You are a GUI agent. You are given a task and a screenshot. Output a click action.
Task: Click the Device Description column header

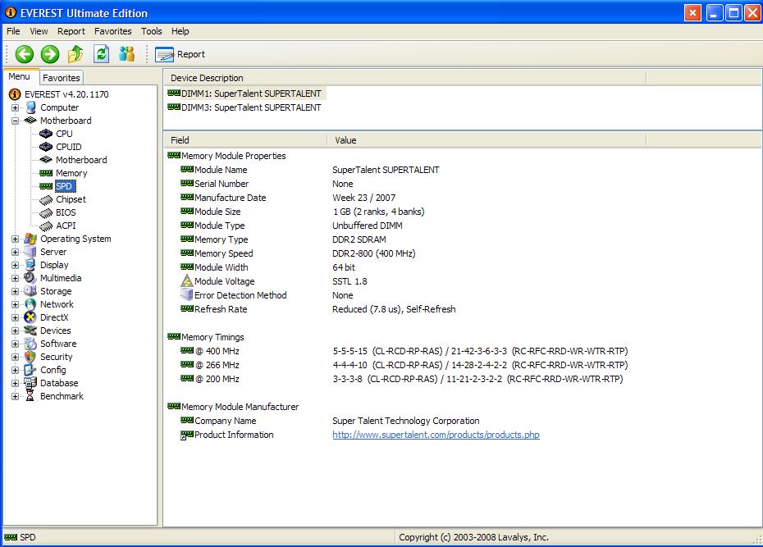[x=404, y=78]
